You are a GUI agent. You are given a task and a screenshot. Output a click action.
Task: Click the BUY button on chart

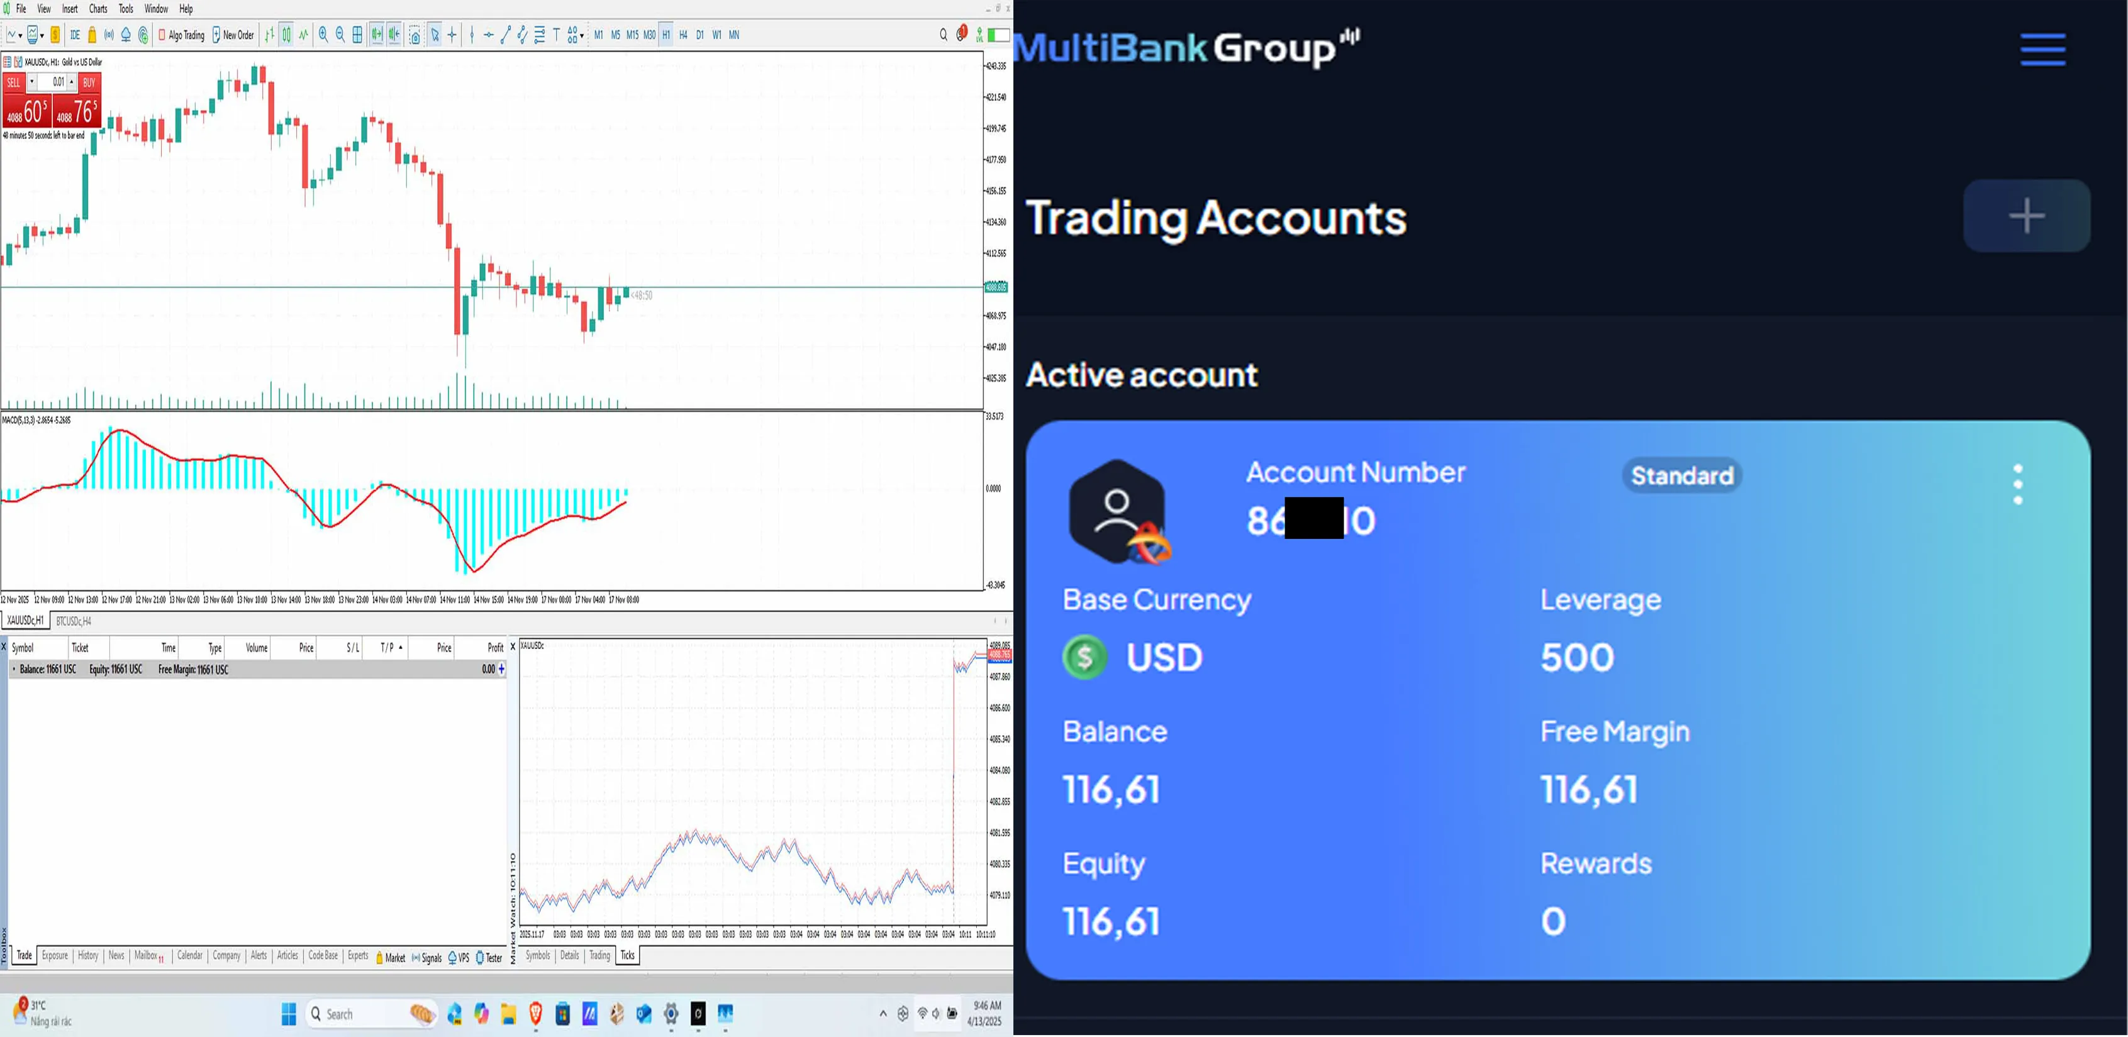point(89,82)
